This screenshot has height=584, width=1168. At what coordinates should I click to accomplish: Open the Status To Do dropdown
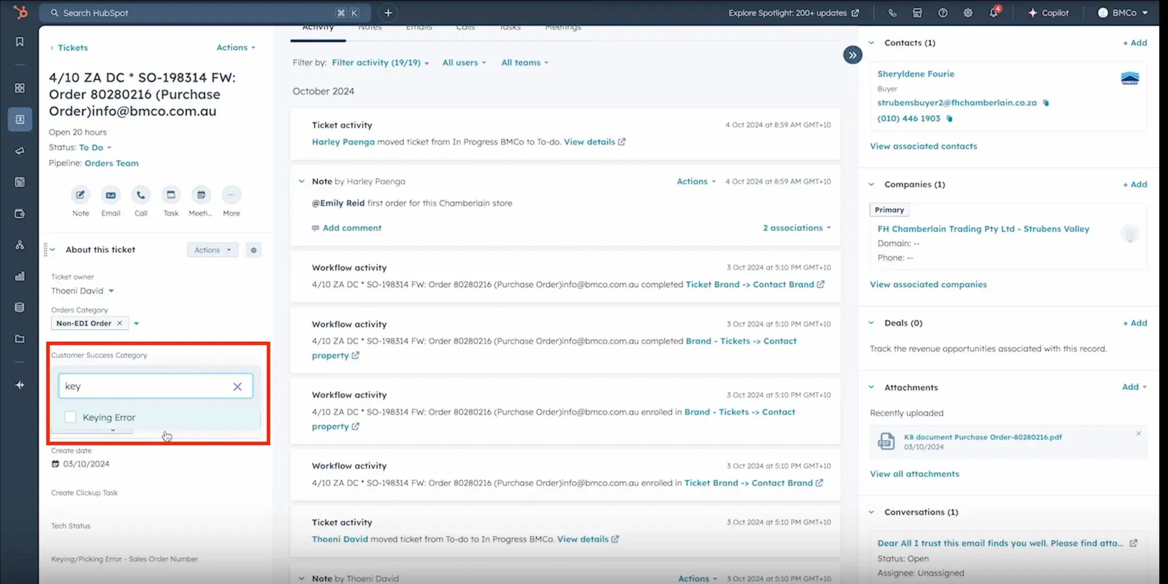pyautogui.click(x=95, y=148)
